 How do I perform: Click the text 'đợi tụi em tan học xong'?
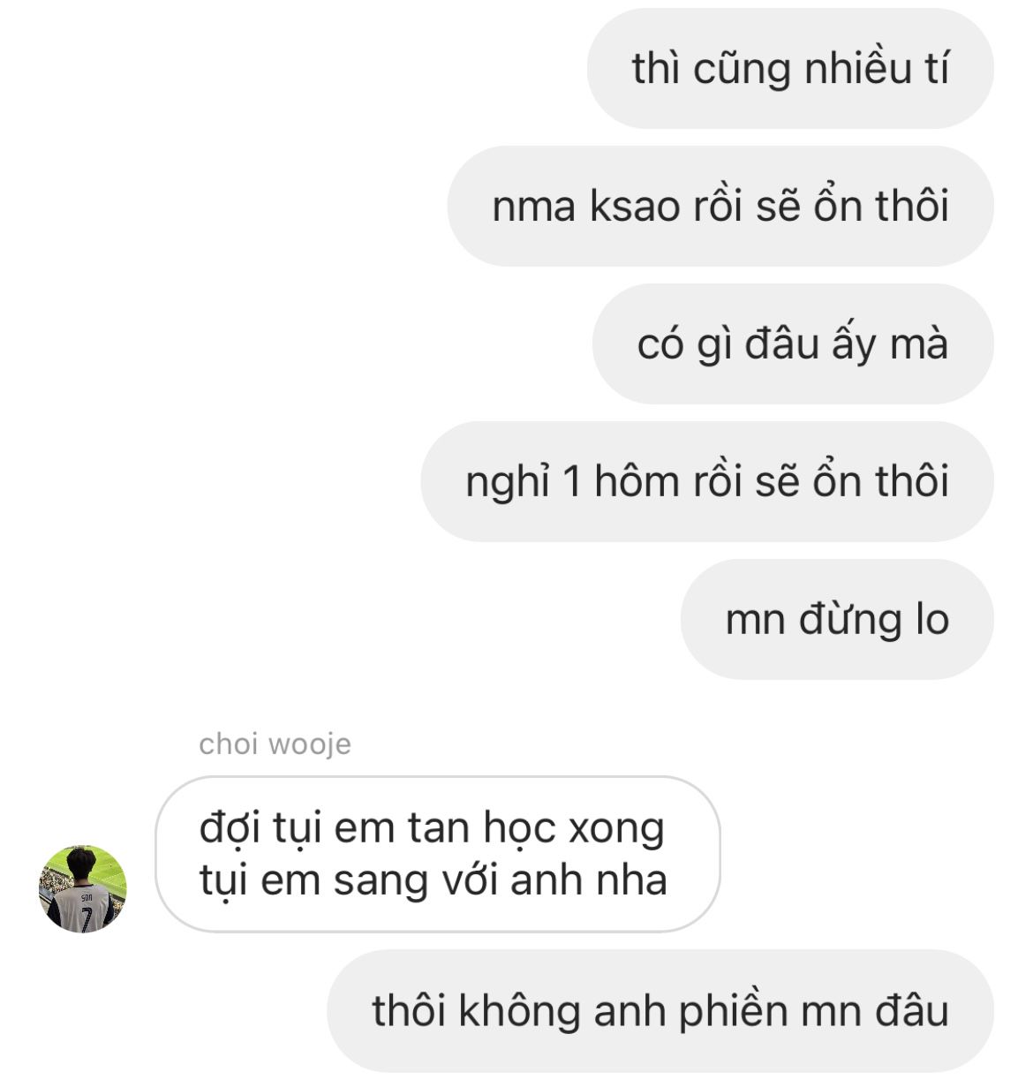coord(432,828)
